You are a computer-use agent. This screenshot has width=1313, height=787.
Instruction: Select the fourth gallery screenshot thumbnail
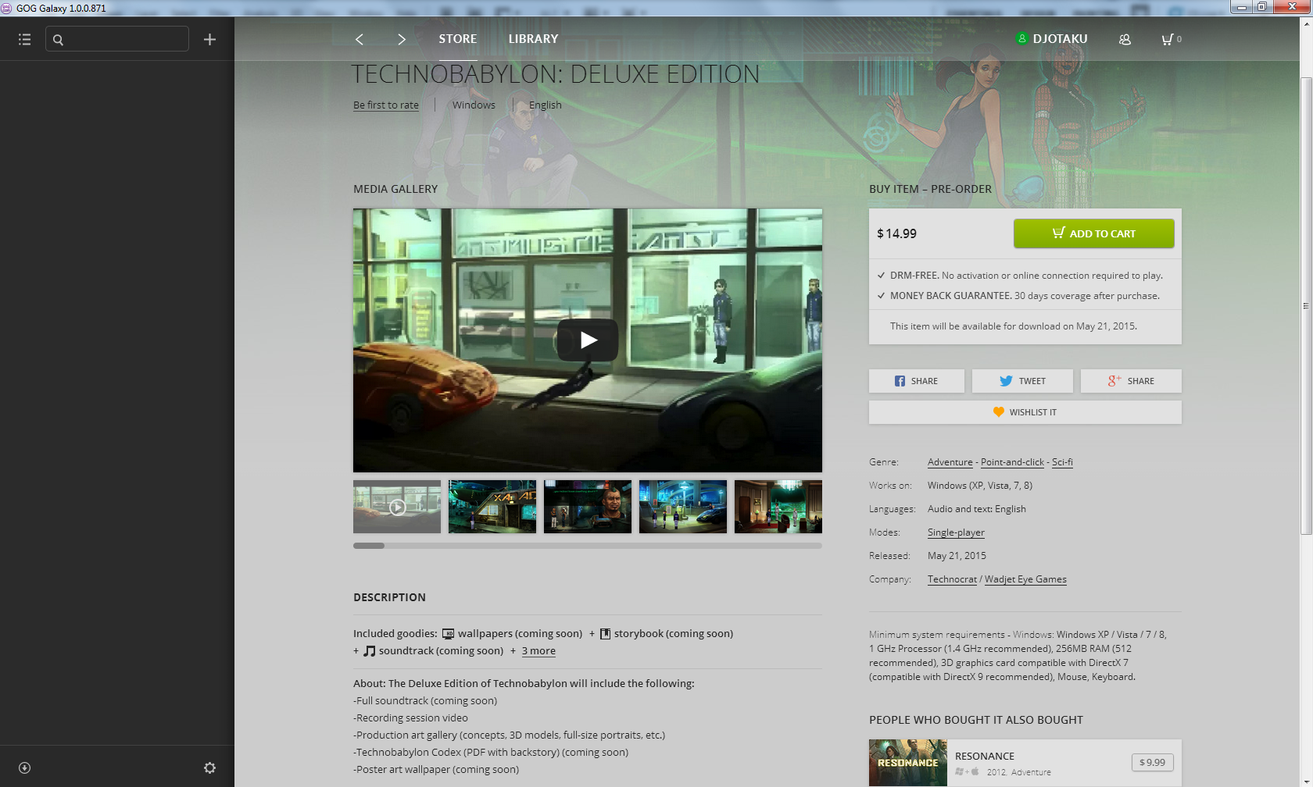click(x=683, y=507)
